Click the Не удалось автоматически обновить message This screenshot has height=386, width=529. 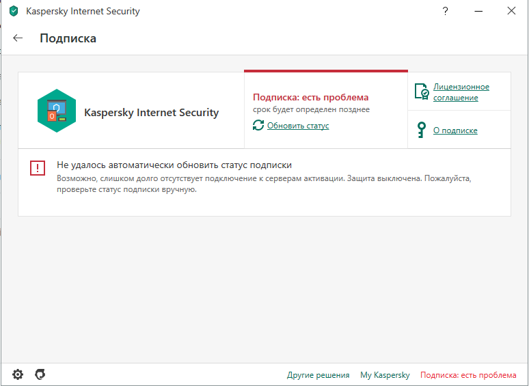[174, 165]
